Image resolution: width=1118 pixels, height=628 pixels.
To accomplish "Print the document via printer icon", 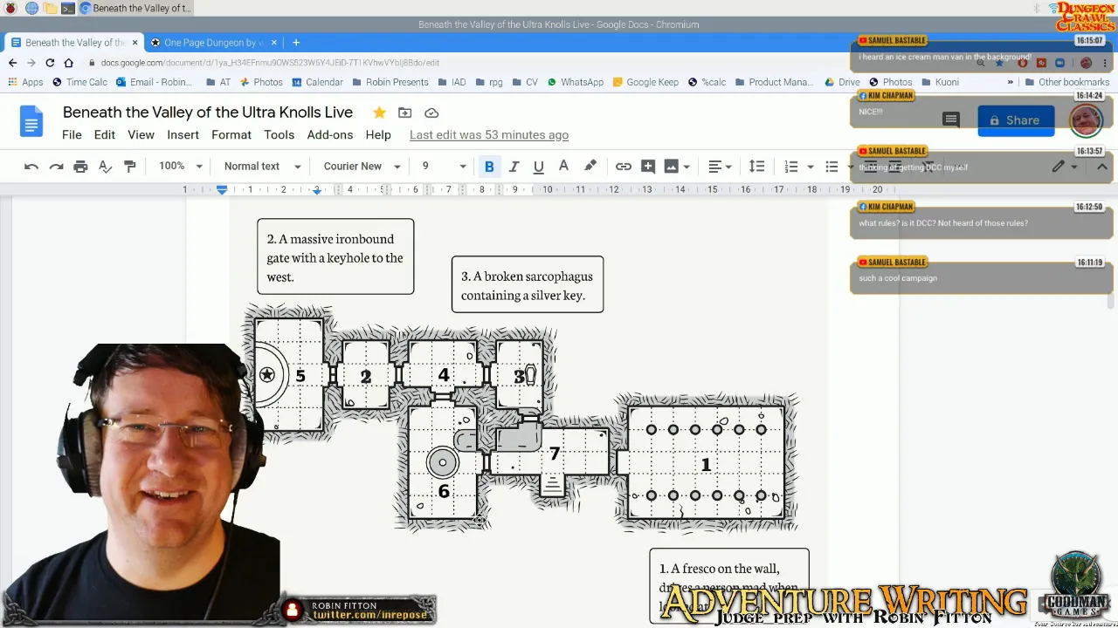I will [x=80, y=166].
